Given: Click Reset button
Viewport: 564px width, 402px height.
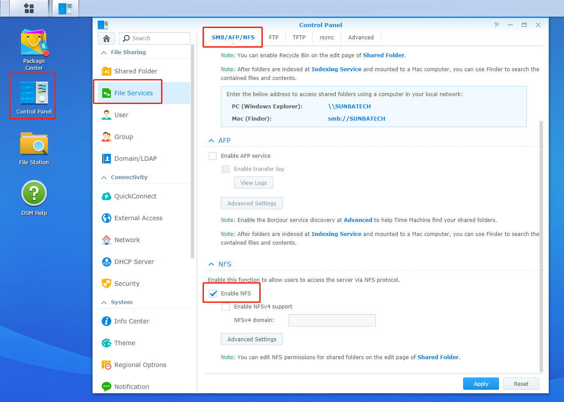Looking at the screenshot, I should [521, 384].
